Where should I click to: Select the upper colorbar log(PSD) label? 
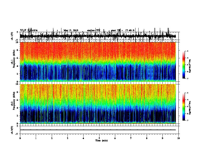pyautogui.click(x=190, y=66)
